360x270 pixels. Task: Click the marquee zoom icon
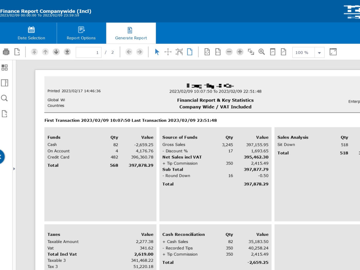pos(251,52)
